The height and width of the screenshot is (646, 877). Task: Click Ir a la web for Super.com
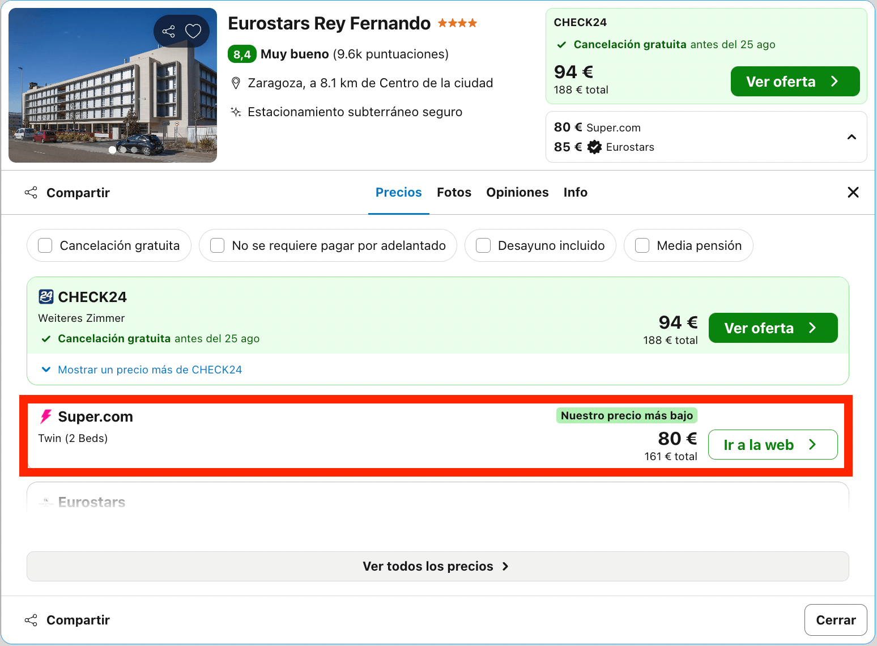coord(773,444)
